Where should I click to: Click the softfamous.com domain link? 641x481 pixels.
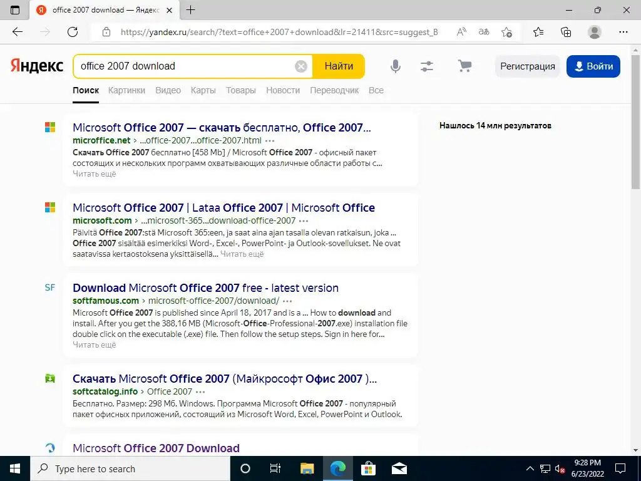tap(106, 301)
